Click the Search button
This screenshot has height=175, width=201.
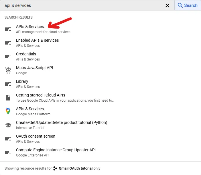pyautogui.click(x=188, y=5)
